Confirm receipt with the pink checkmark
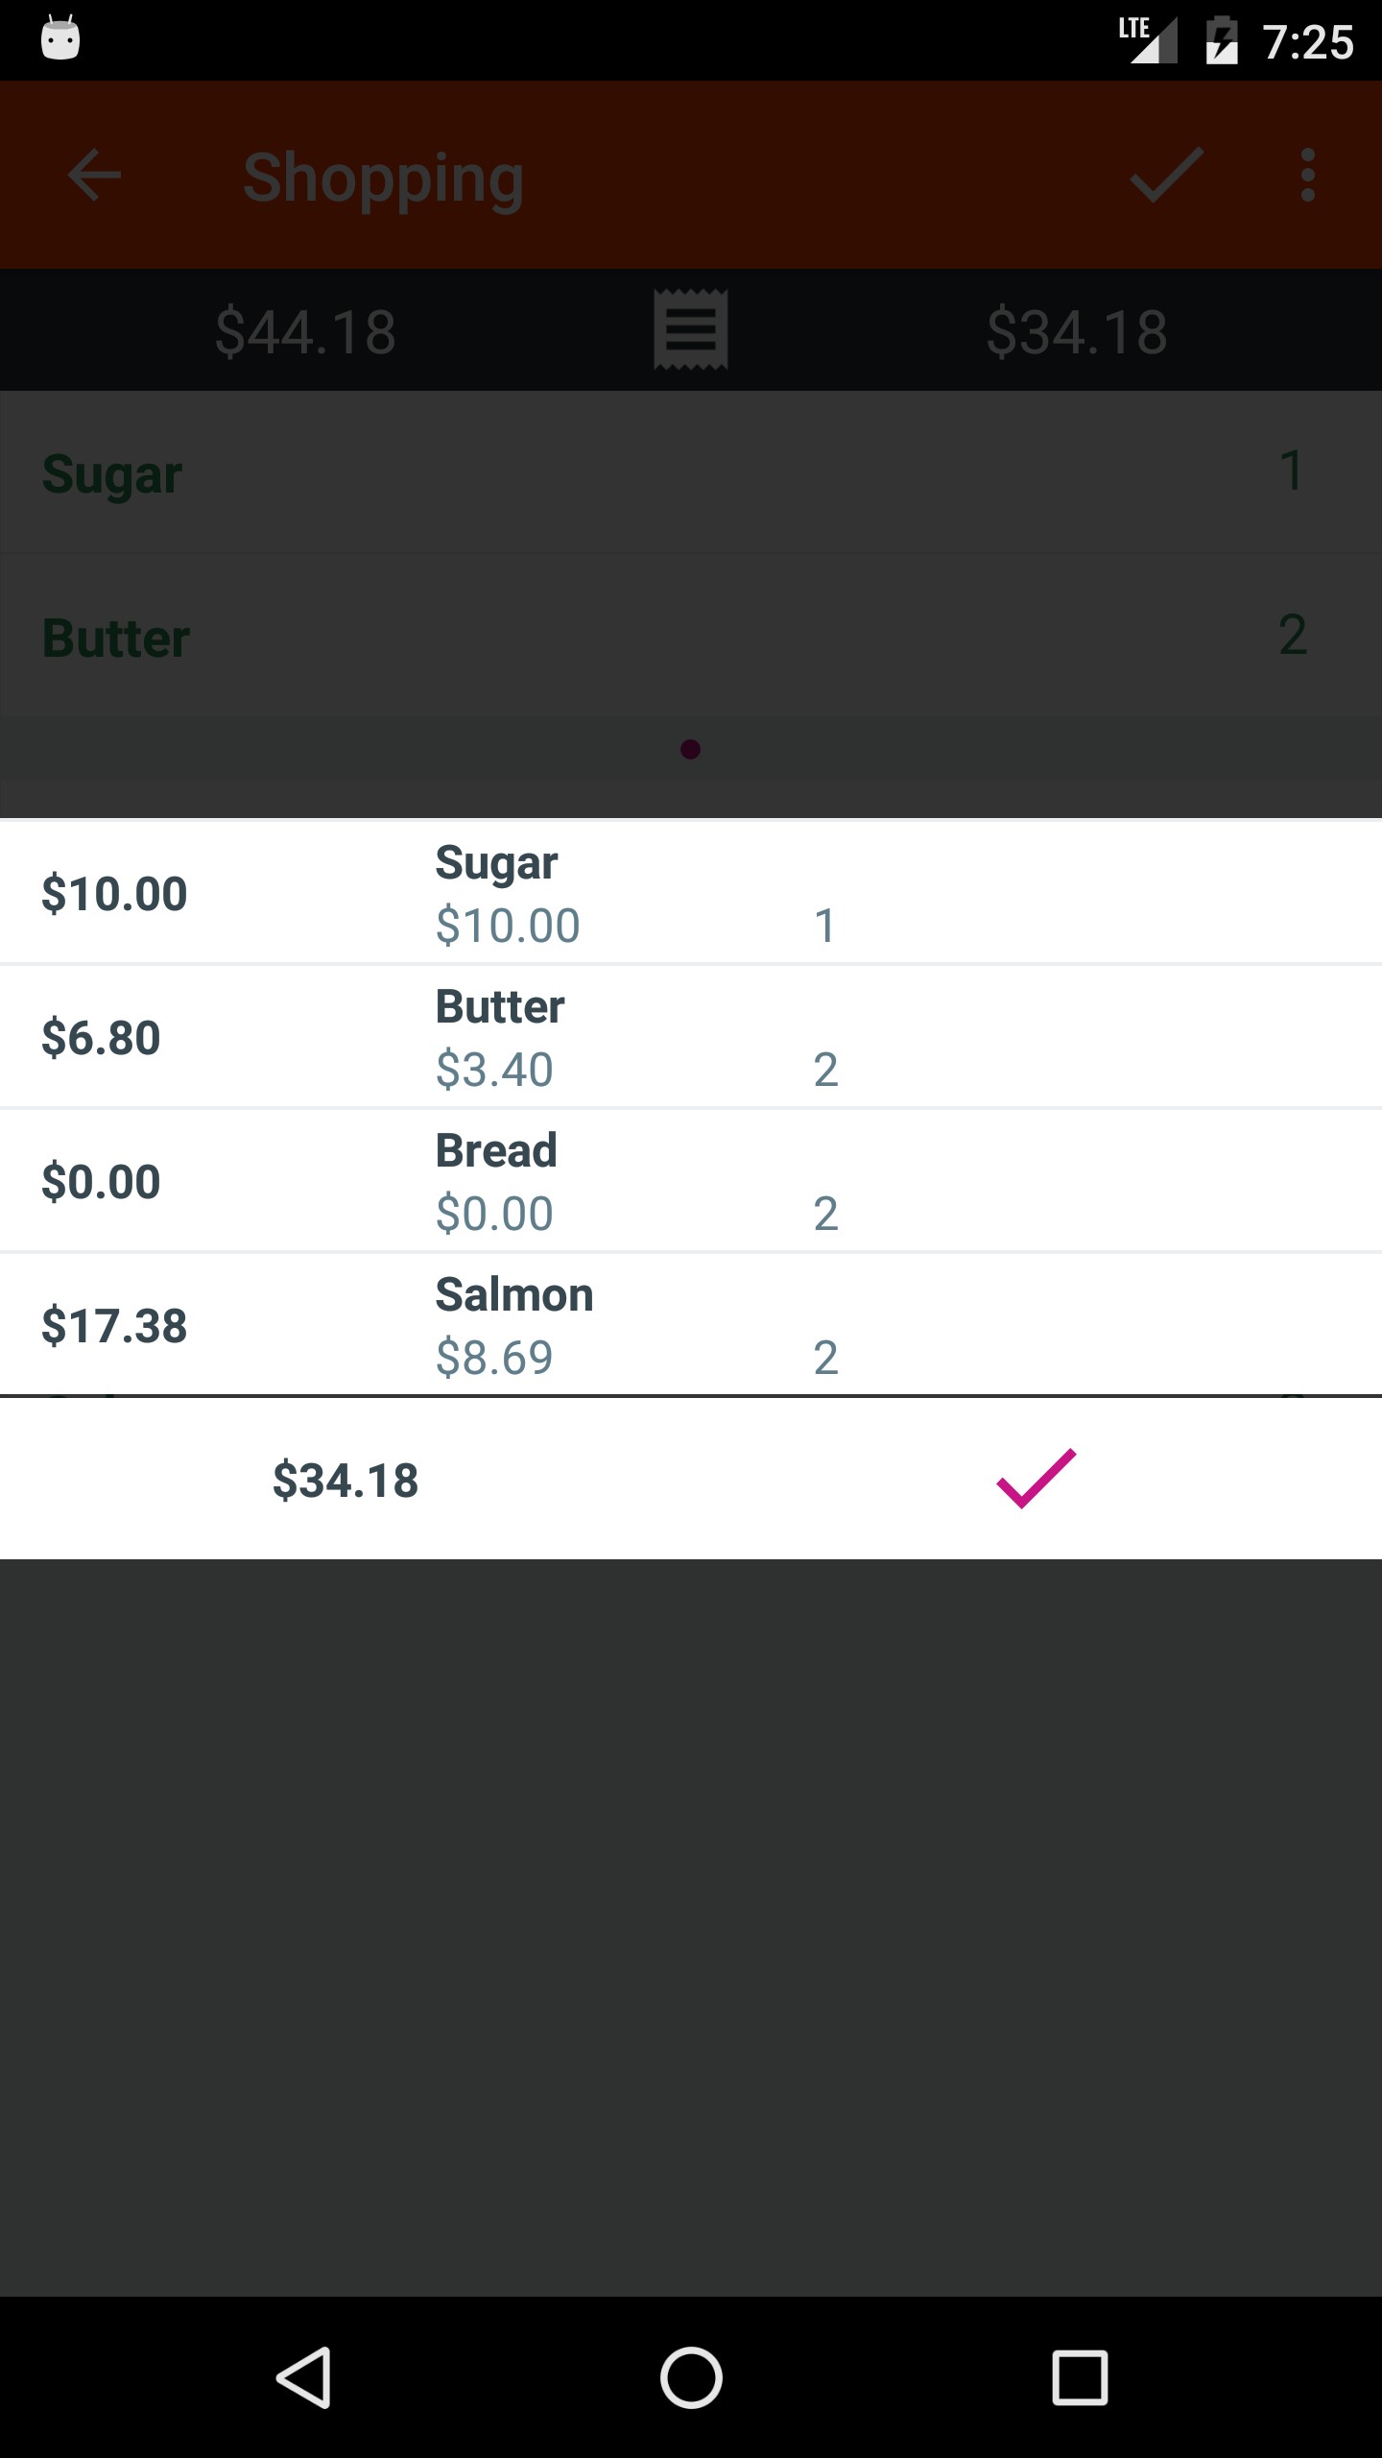The width and height of the screenshot is (1382, 2458). click(1036, 1479)
